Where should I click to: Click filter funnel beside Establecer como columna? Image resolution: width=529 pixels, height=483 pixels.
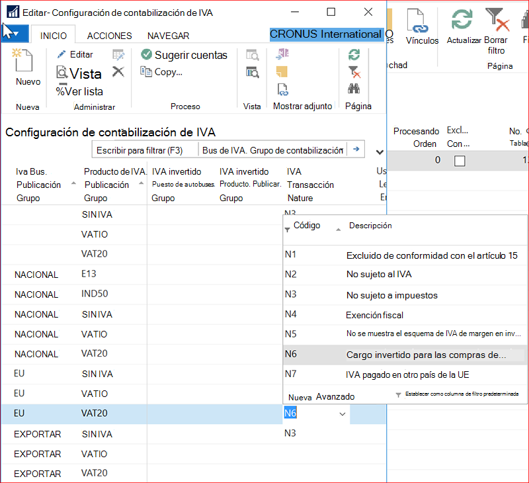[398, 394]
